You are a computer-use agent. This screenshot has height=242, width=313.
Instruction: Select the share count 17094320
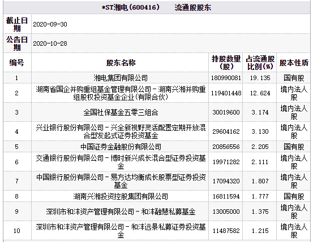click(226, 181)
